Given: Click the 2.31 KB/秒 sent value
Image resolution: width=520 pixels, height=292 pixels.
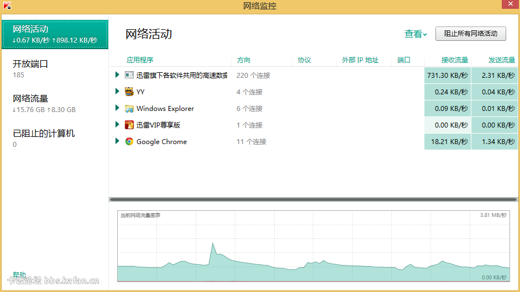Looking at the screenshot, I should tap(495, 76).
